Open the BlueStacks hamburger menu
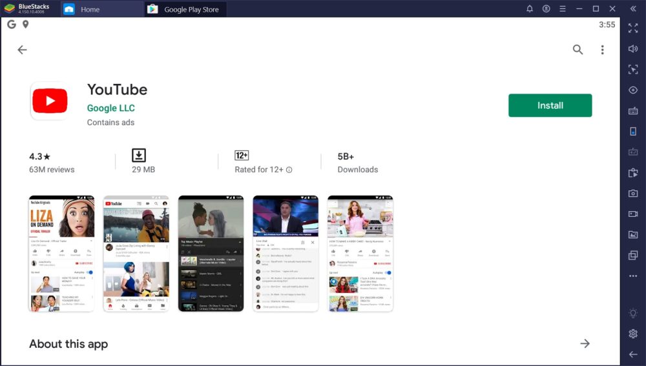This screenshot has width=646, height=366. point(563,9)
